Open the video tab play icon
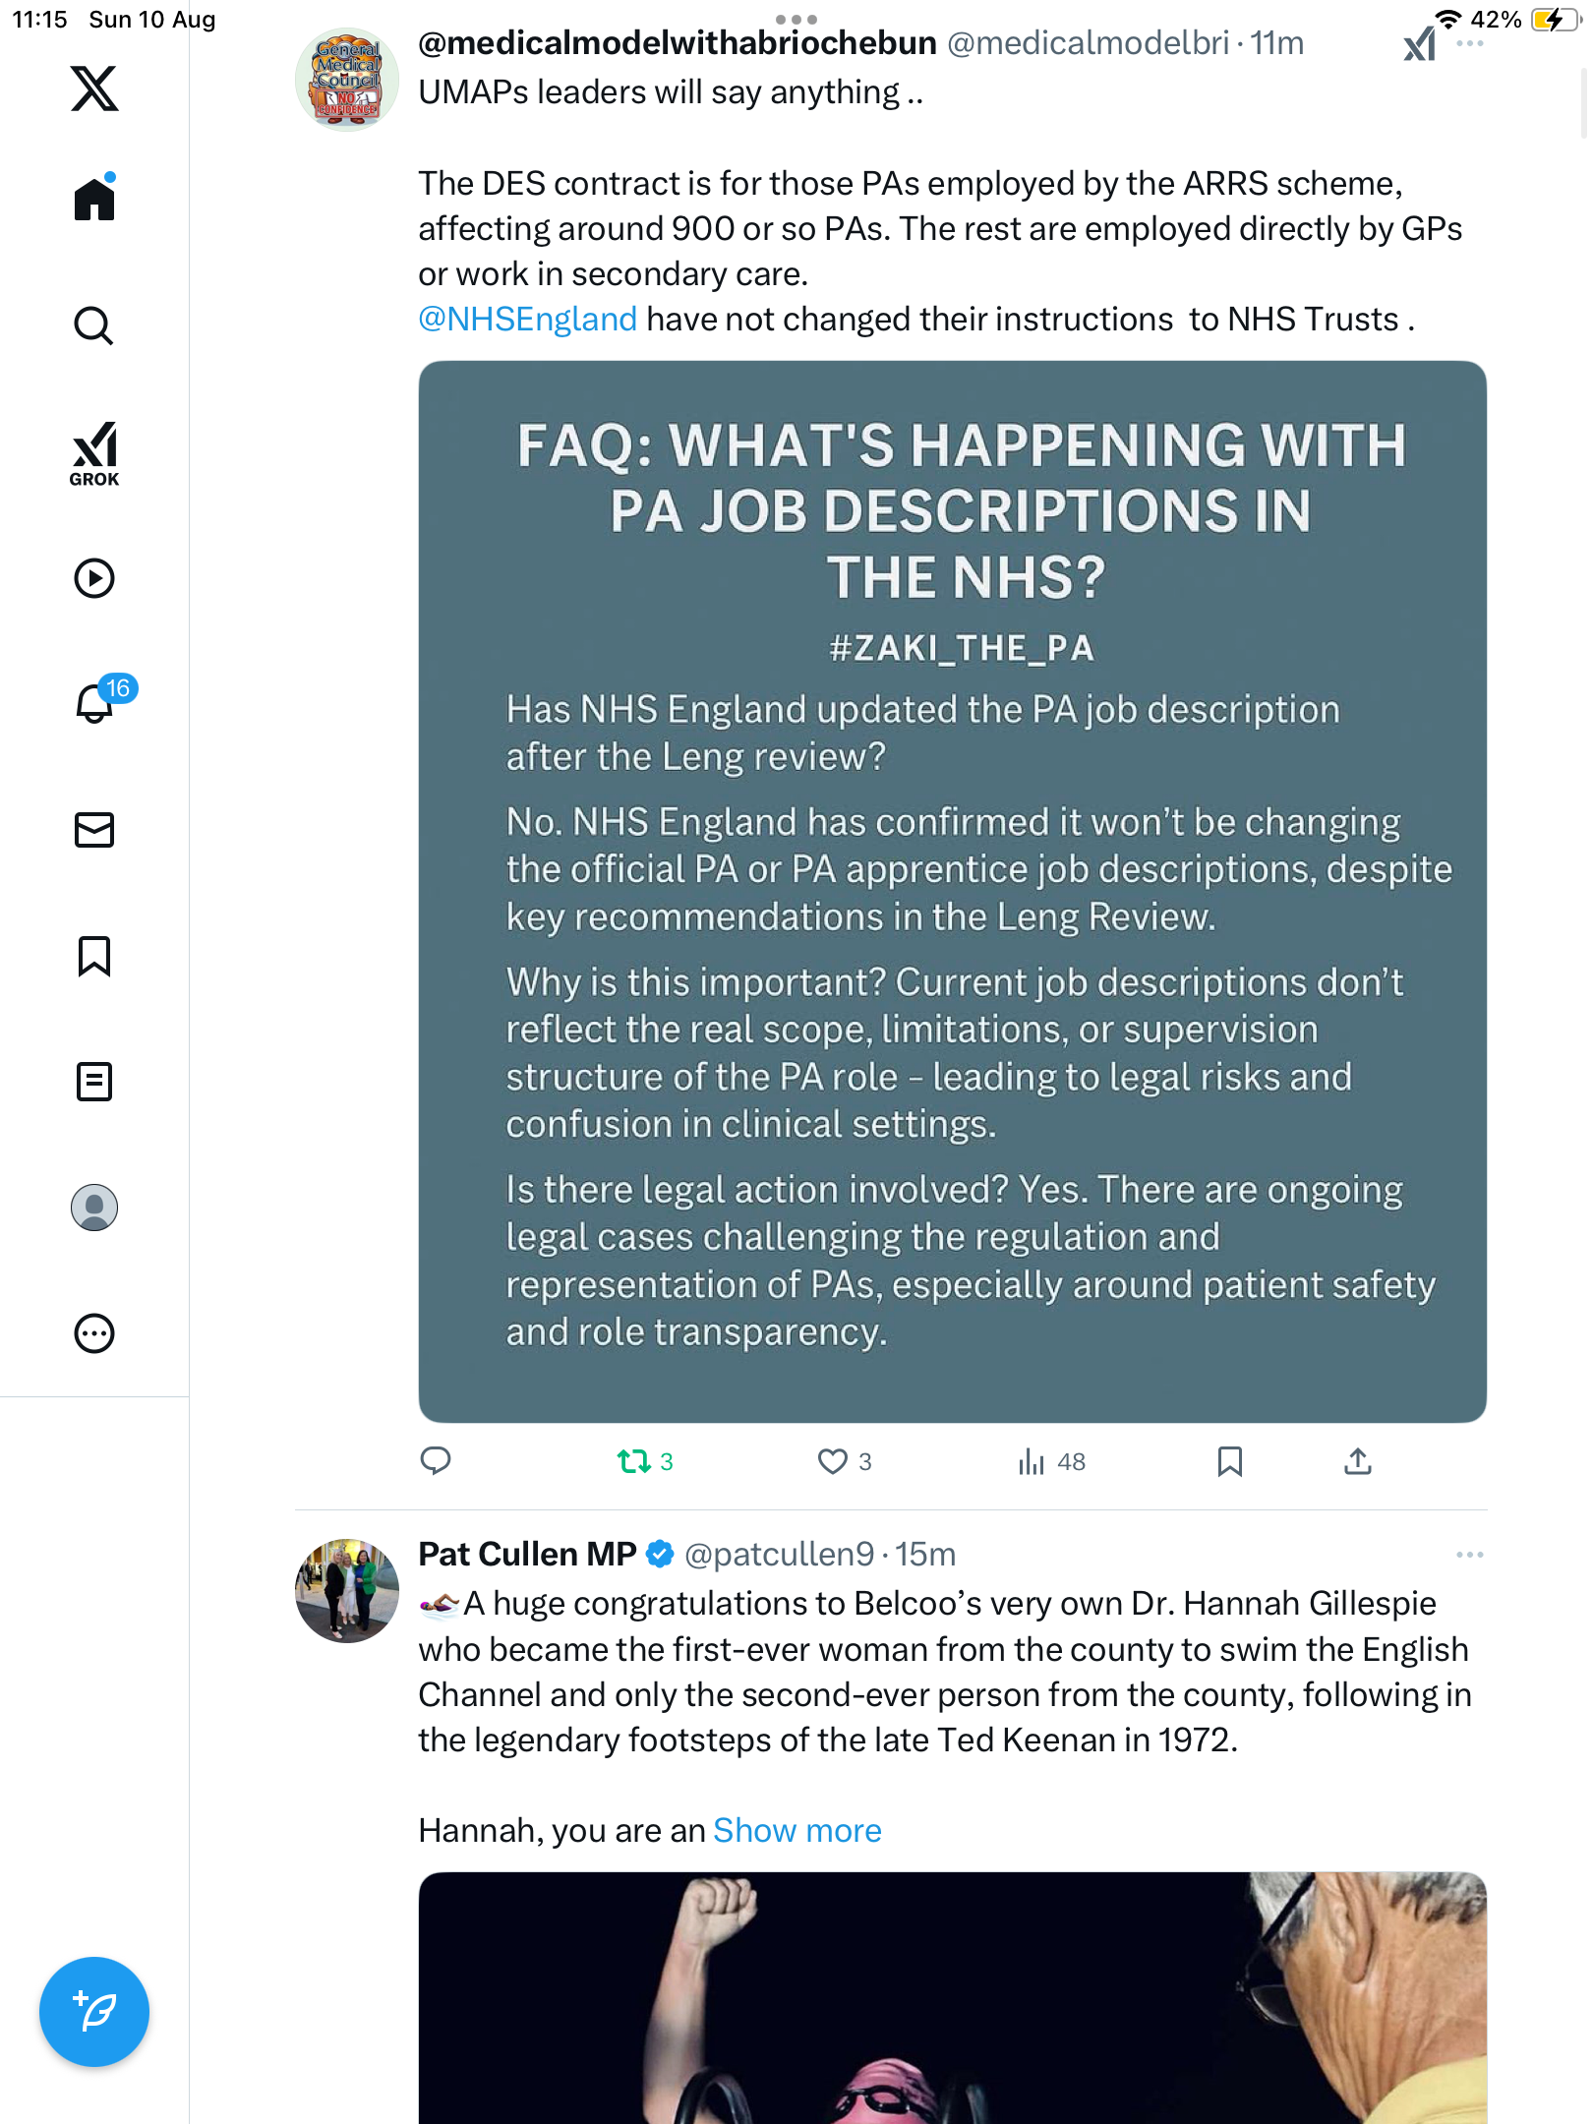This screenshot has width=1593, height=2124. pyautogui.click(x=94, y=578)
